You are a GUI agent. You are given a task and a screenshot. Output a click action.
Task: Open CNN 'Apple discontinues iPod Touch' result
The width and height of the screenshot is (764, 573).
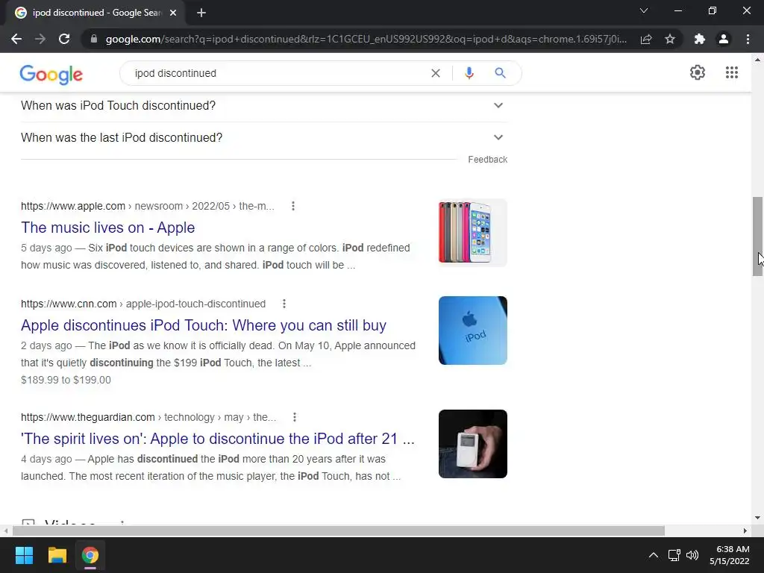click(x=204, y=325)
